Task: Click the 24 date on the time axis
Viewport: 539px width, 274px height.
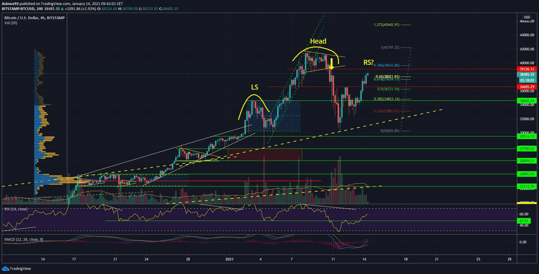Action: coord(147,259)
